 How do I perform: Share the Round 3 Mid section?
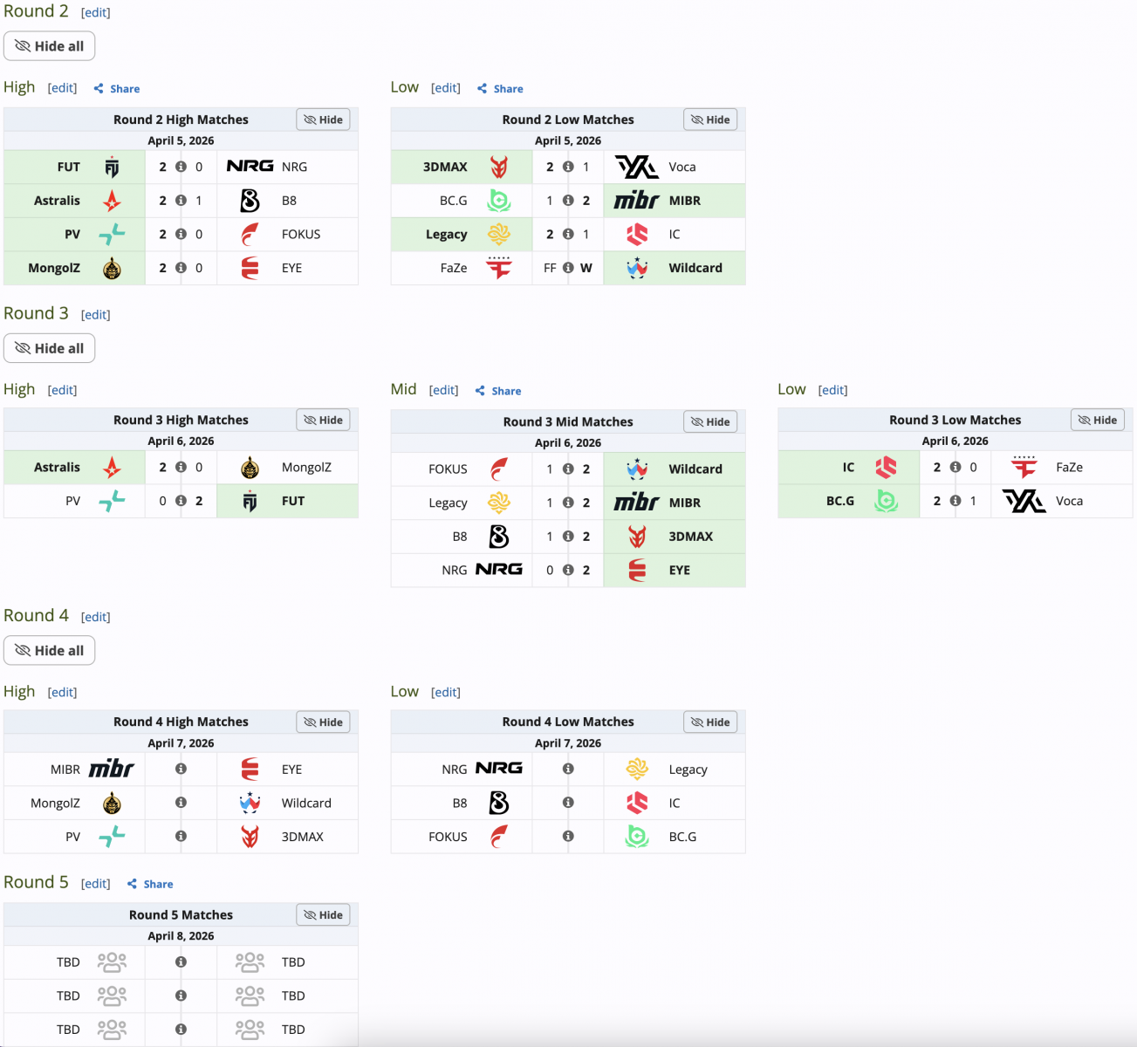tap(498, 391)
